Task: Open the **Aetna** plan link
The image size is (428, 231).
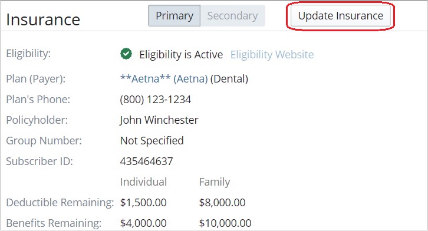Action: 146,79
